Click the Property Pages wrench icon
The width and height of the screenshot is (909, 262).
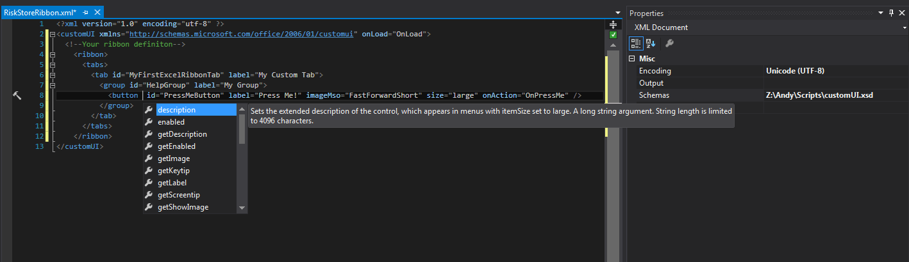click(x=669, y=43)
